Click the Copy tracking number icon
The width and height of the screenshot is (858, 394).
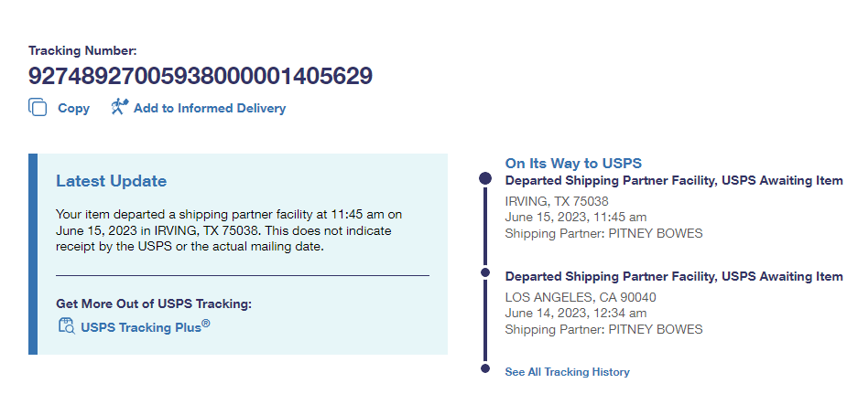coord(38,108)
